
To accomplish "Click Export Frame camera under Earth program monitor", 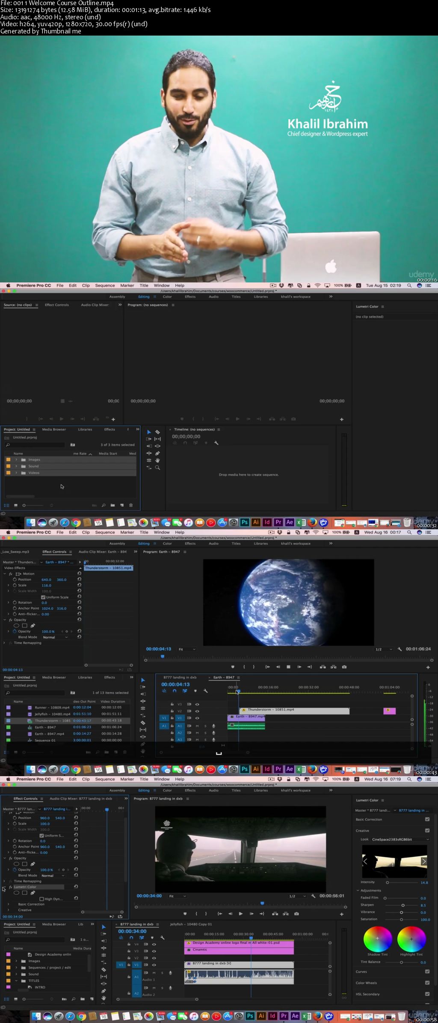I will pos(344,667).
